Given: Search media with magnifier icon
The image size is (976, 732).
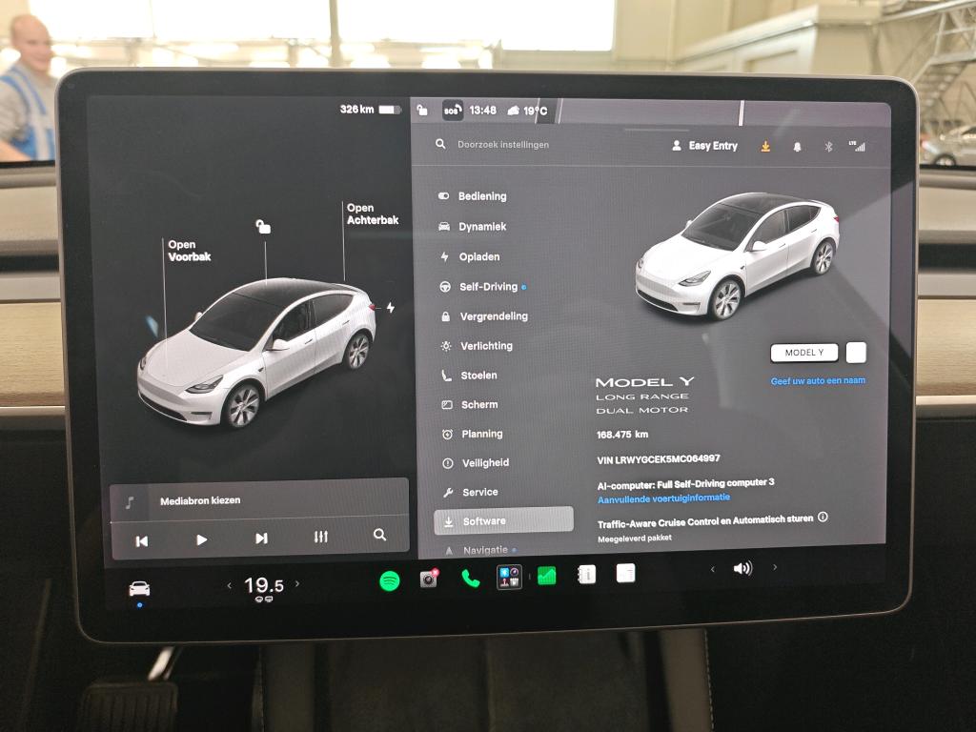Looking at the screenshot, I should tap(379, 535).
